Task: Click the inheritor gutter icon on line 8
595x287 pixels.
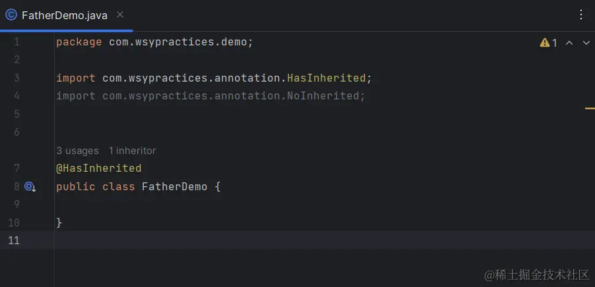Action: 30,187
